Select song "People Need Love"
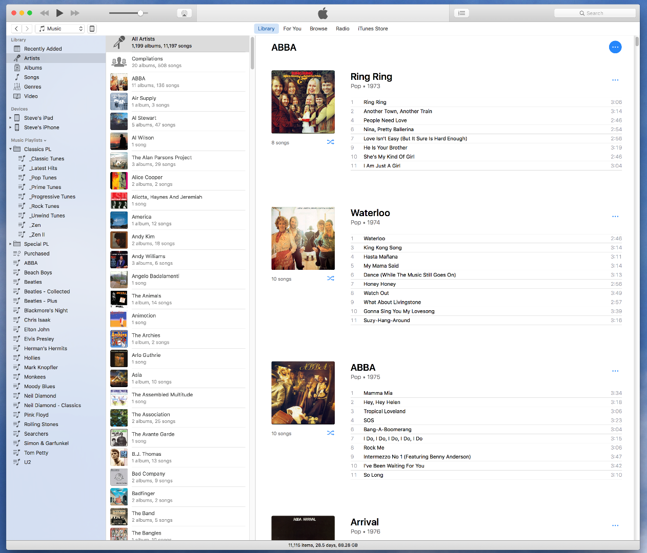This screenshot has height=553, width=647. (x=486, y=120)
